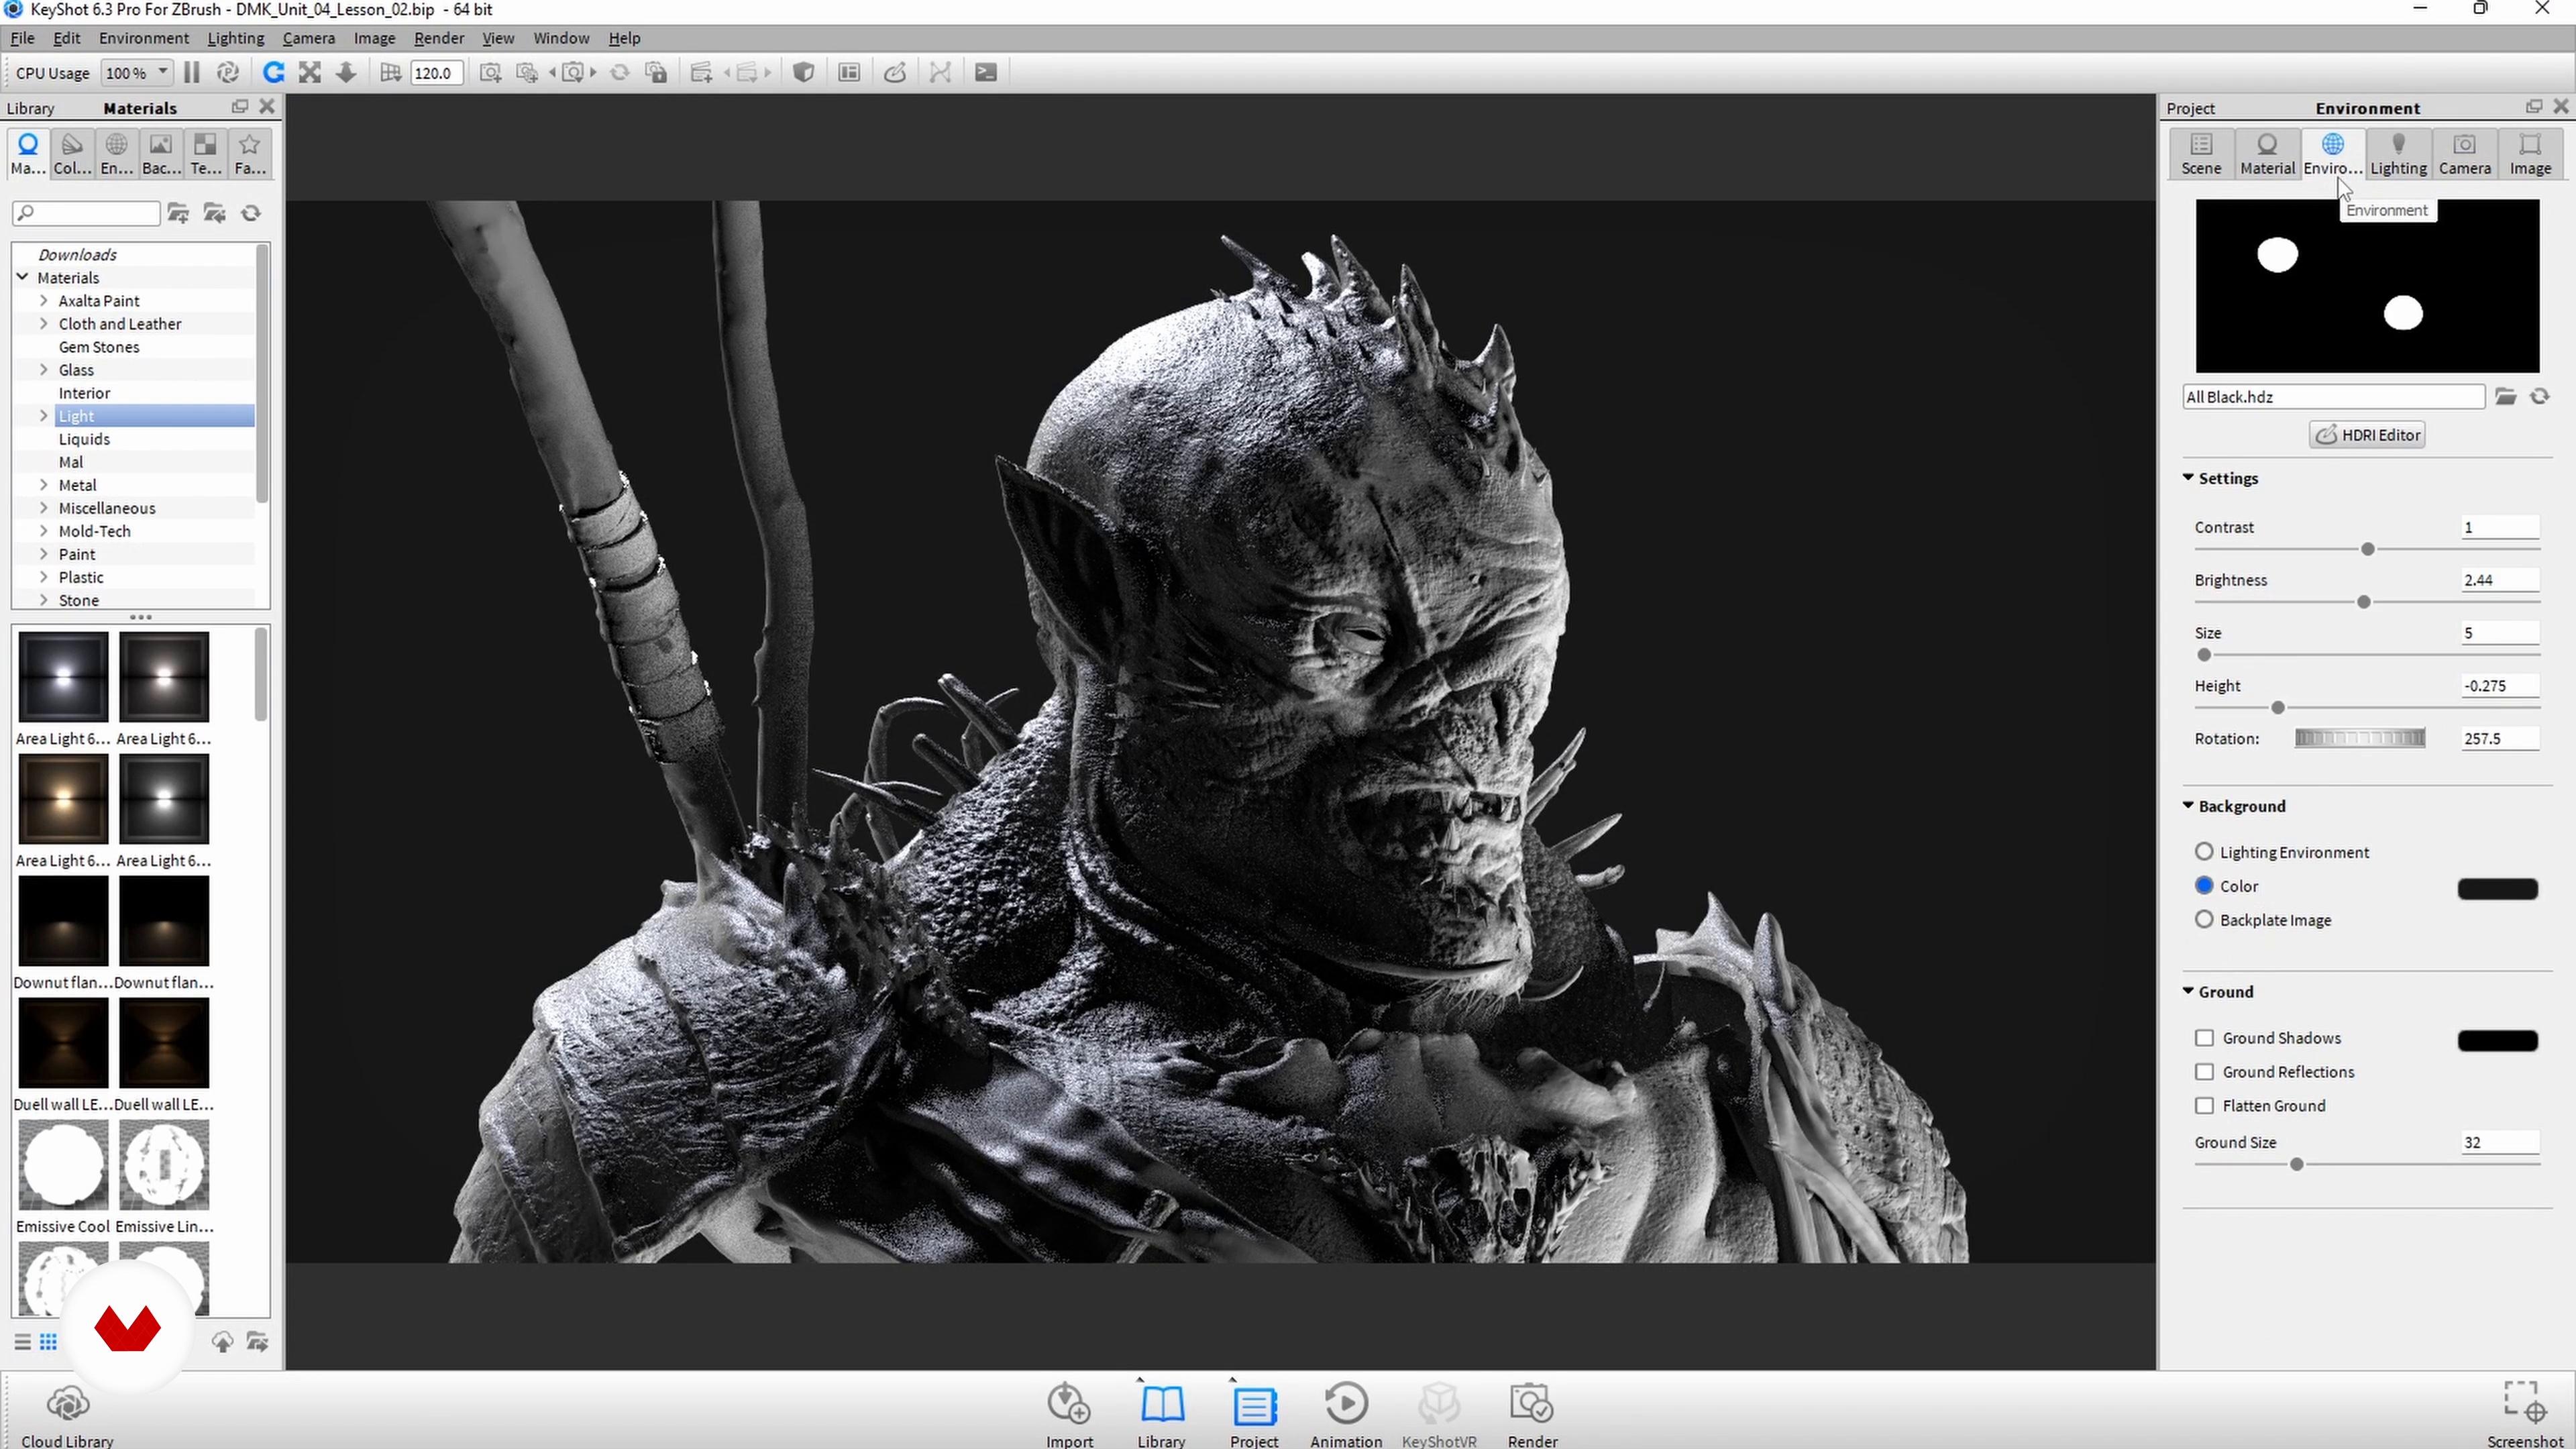Switch to the Material tab in Project
The height and width of the screenshot is (1449, 2576).
point(2267,154)
